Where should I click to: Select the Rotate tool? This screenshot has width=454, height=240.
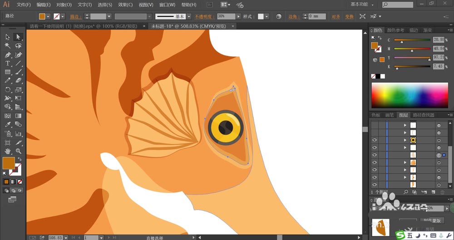(x=8, y=89)
